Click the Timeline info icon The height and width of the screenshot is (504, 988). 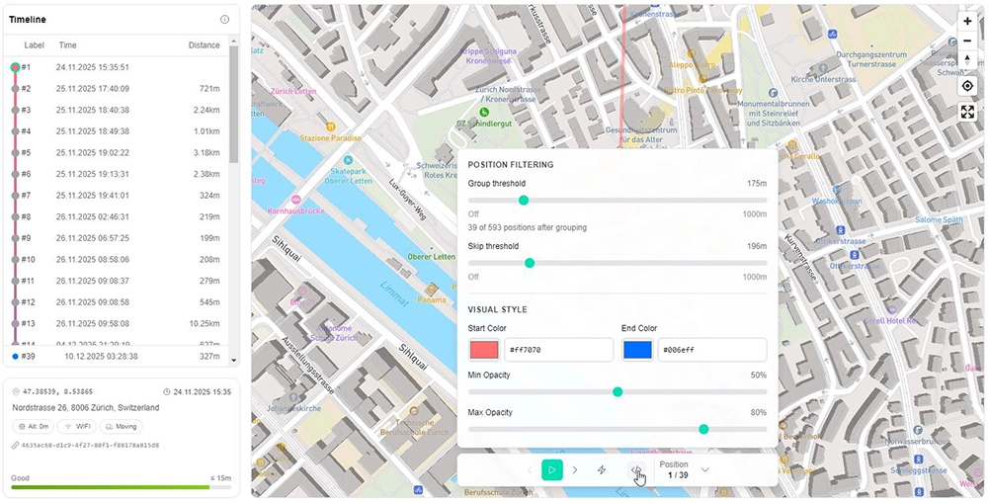click(224, 20)
